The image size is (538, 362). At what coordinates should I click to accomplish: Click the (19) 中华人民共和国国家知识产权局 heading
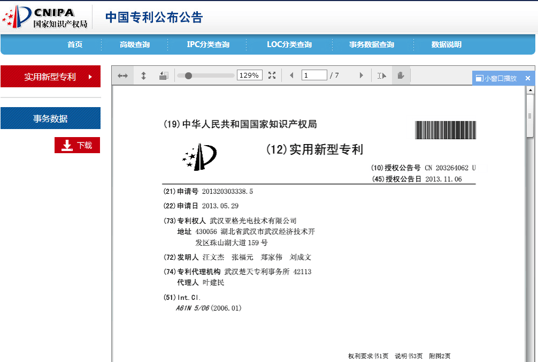tap(240, 124)
